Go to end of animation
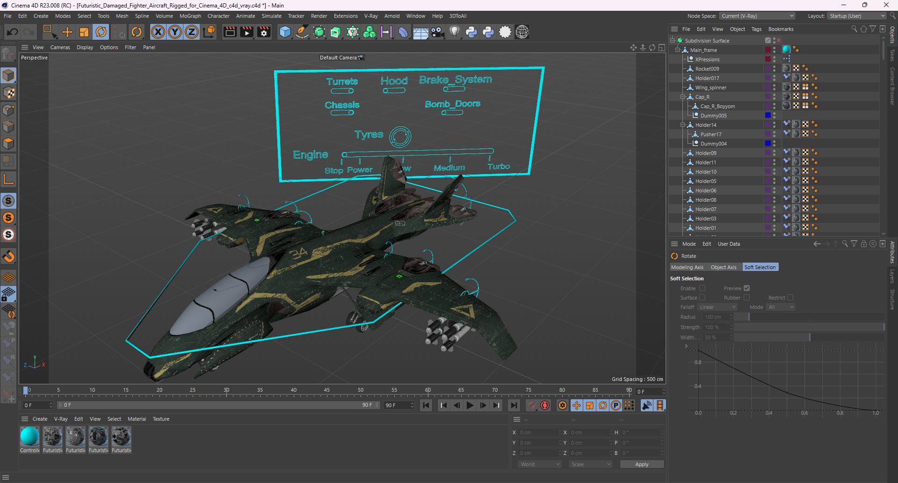Screen dimensions: 898x483 [x=514, y=405]
